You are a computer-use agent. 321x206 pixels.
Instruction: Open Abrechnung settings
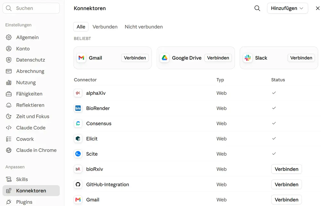click(31, 71)
